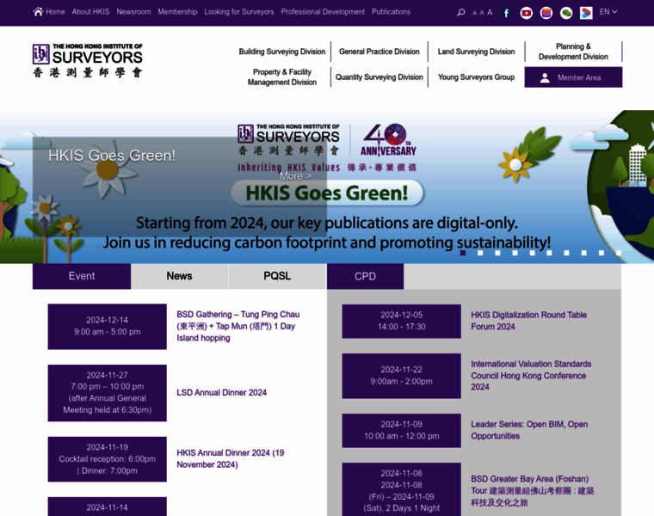The height and width of the screenshot is (516, 654).
Task: Click the 2024-11-27 event date box
Action: [108, 393]
